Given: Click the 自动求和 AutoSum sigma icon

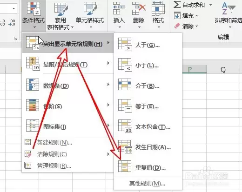Looking at the screenshot, I should point(177,5).
